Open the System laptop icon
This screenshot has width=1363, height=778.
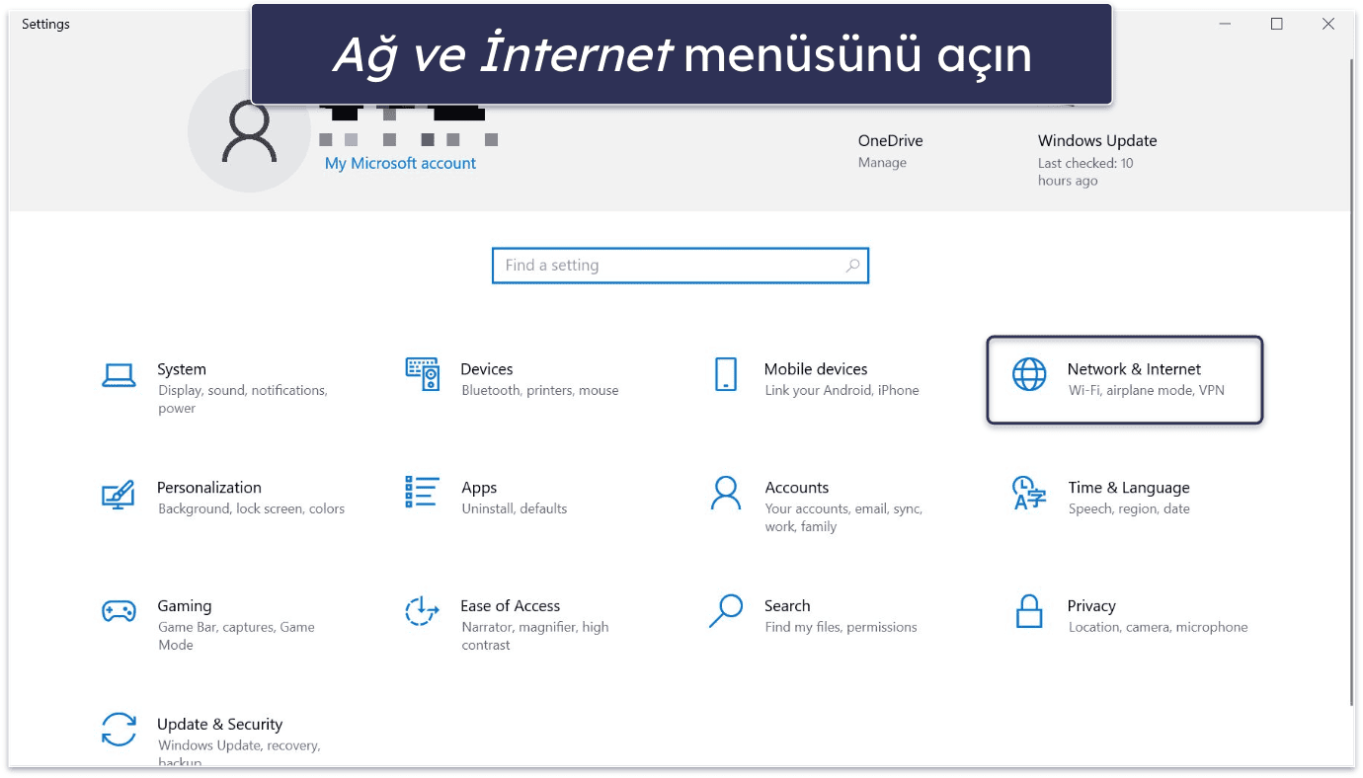tap(119, 375)
